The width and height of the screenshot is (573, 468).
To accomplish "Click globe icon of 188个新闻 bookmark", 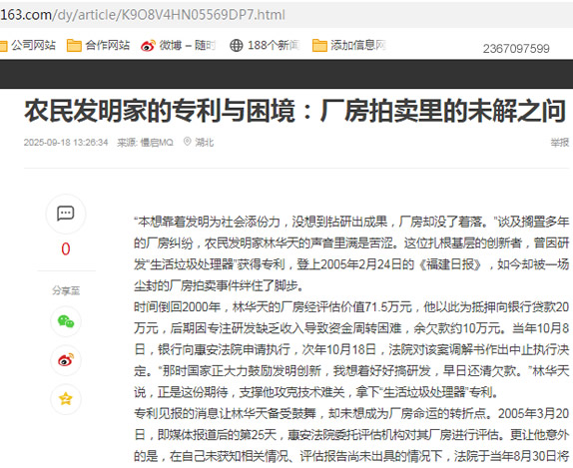I will pos(236,46).
